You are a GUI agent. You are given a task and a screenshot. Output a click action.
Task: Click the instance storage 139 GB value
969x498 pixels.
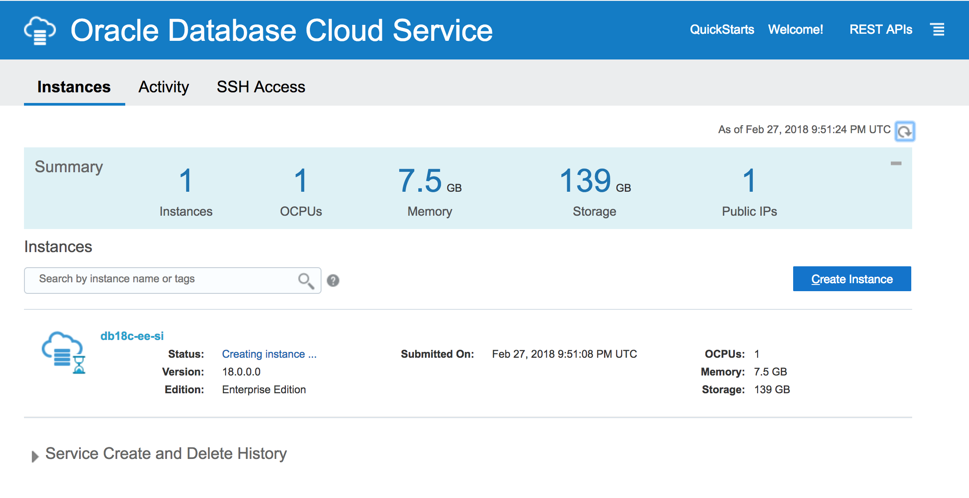pos(772,389)
